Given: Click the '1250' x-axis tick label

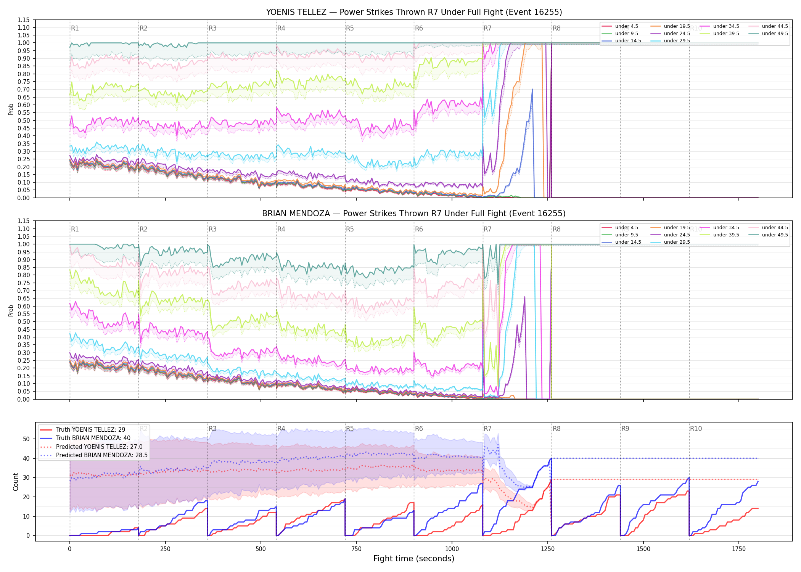Looking at the screenshot, I should 548,549.
